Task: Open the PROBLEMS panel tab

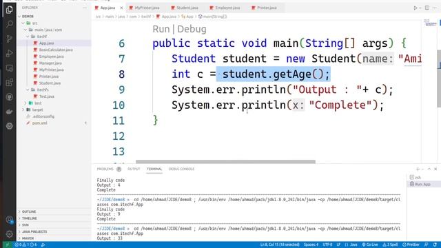Action: (109, 169)
